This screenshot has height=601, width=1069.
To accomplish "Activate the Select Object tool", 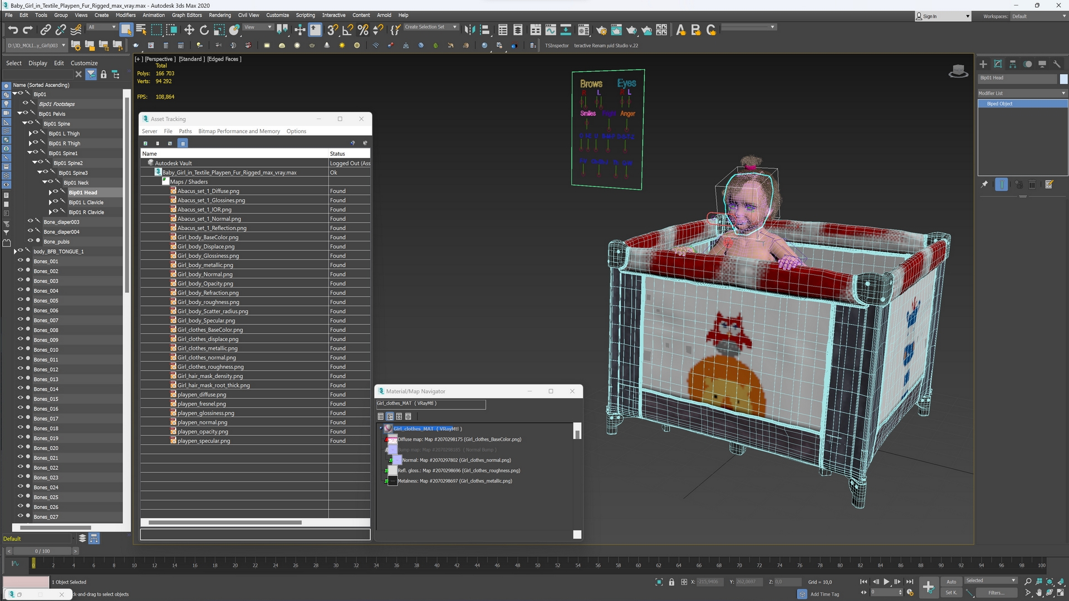I will (x=126, y=30).
